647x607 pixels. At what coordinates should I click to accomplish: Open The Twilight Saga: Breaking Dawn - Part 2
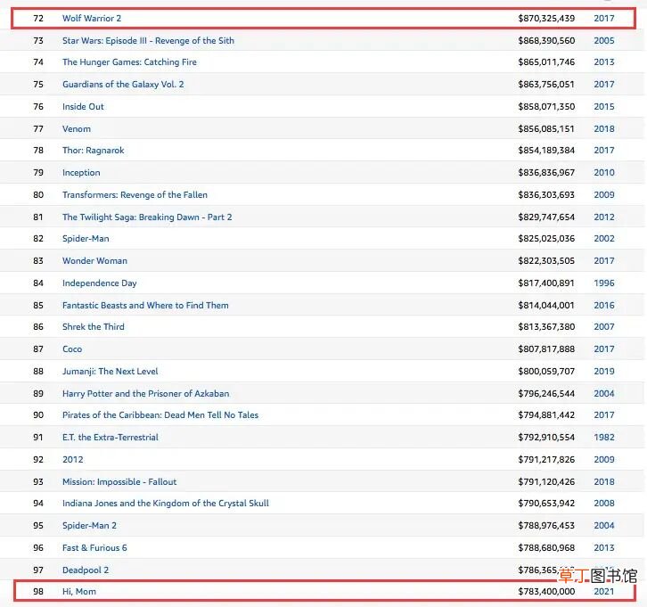pyautogui.click(x=147, y=217)
